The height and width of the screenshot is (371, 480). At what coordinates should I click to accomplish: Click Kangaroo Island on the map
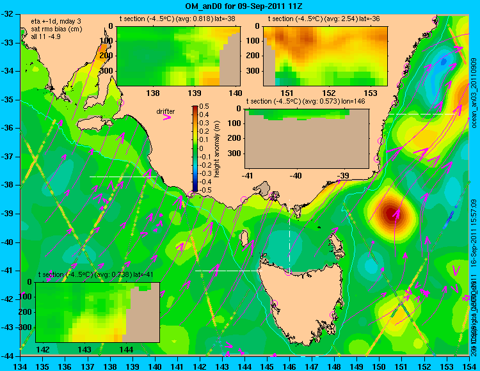pos(95,123)
